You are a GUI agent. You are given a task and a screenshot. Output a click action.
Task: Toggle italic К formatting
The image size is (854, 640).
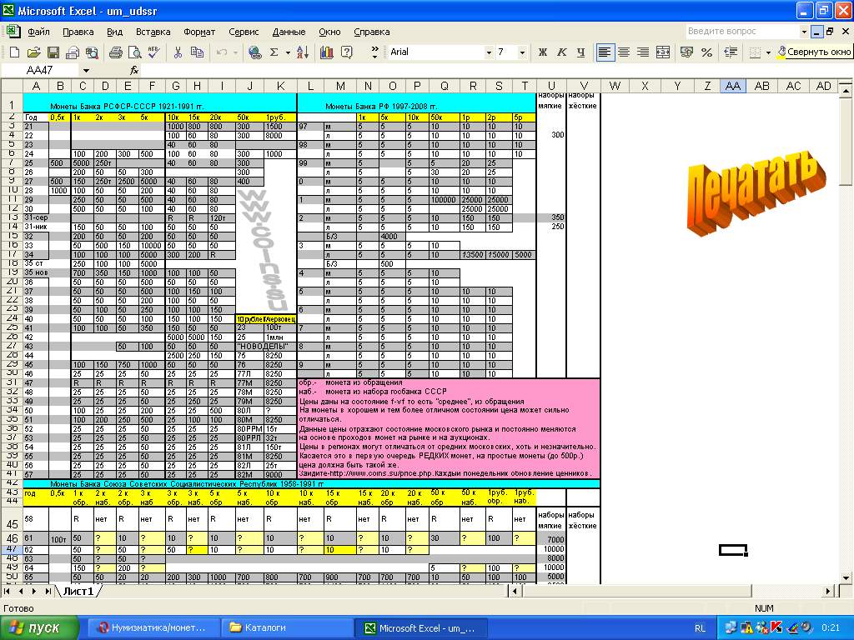(x=562, y=52)
